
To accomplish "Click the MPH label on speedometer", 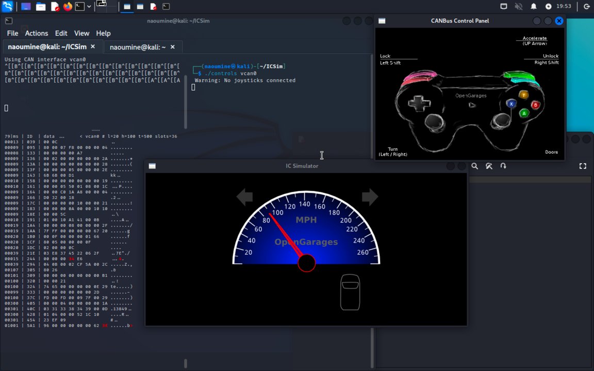I will coord(306,220).
